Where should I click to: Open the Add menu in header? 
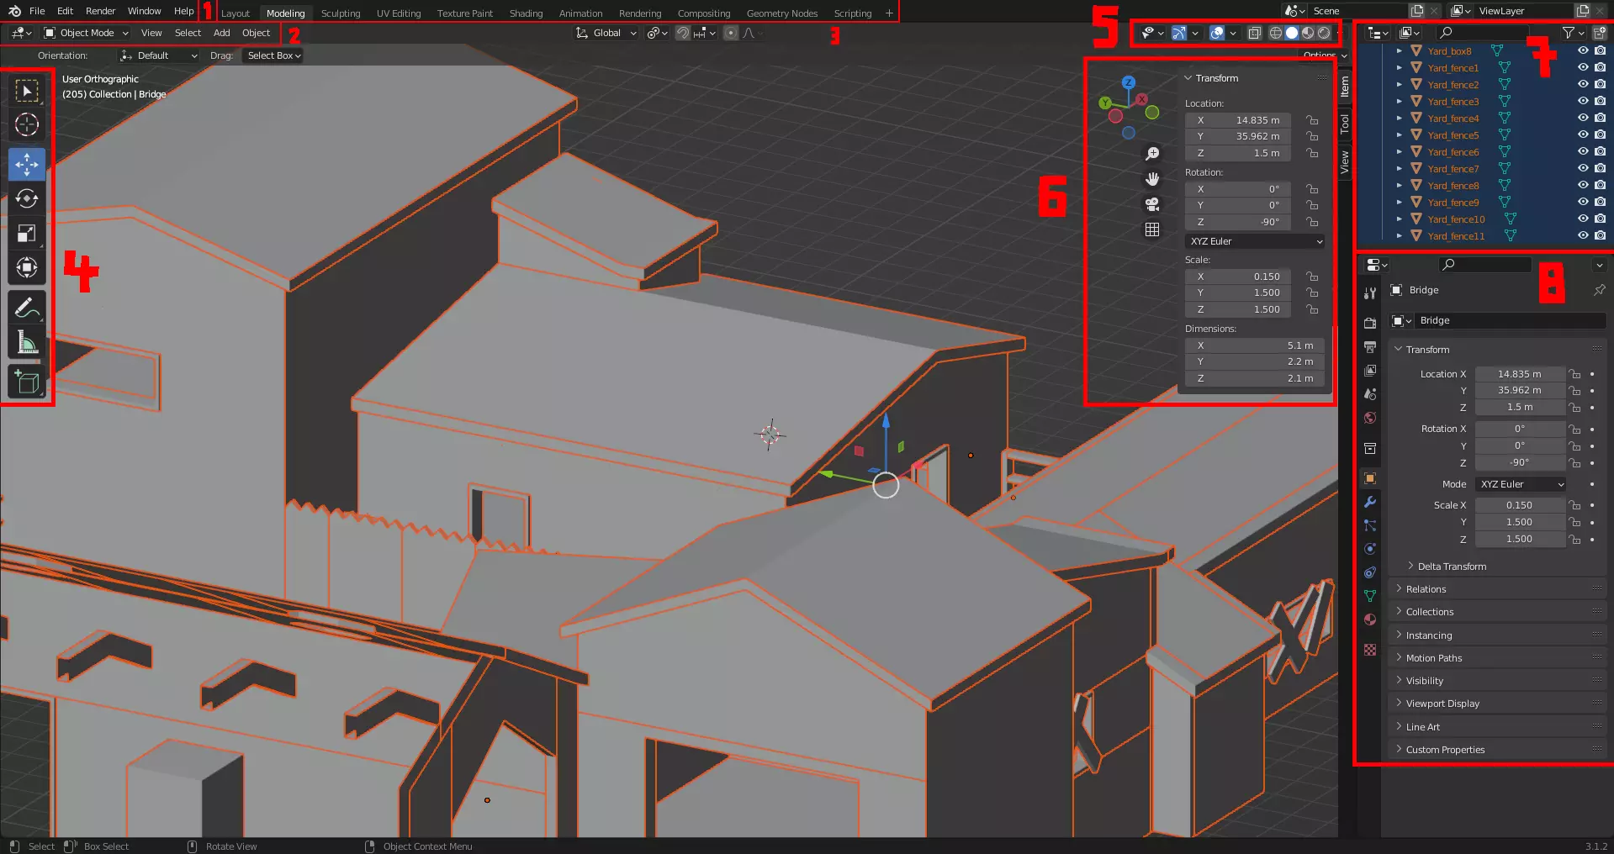click(x=221, y=33)
